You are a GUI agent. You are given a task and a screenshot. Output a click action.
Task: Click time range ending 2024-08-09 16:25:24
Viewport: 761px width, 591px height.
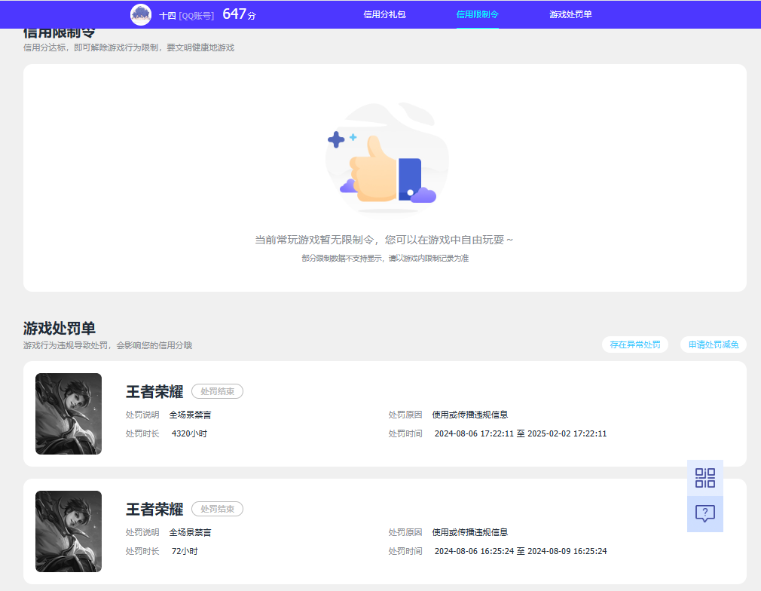pos(521,551)
